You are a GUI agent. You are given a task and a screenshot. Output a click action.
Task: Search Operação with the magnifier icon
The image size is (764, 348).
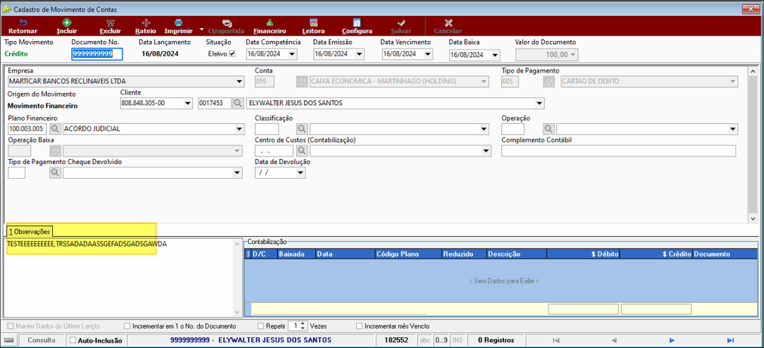click(x=548, y=129)
